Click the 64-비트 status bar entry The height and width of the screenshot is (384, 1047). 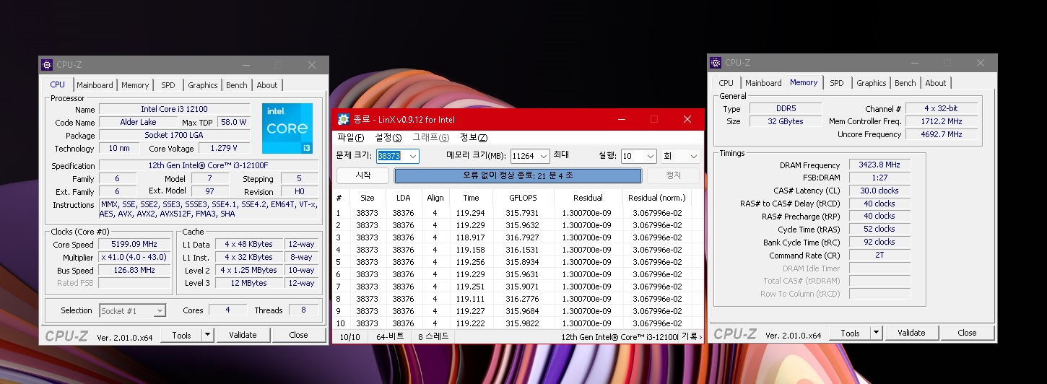click(391, 337)
